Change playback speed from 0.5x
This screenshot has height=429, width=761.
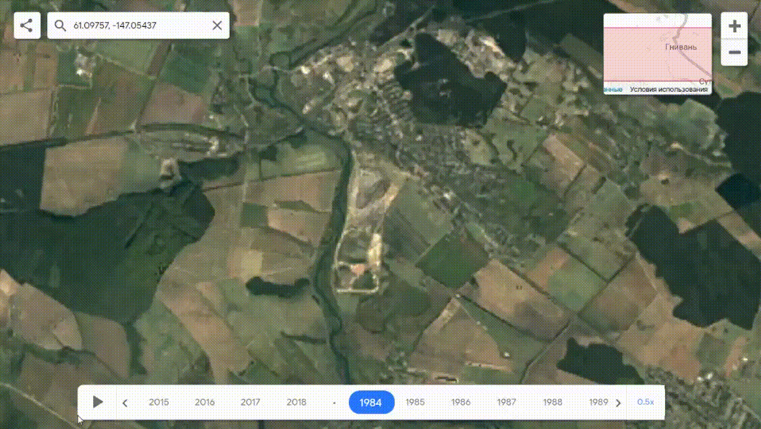(x=645, y=402)
